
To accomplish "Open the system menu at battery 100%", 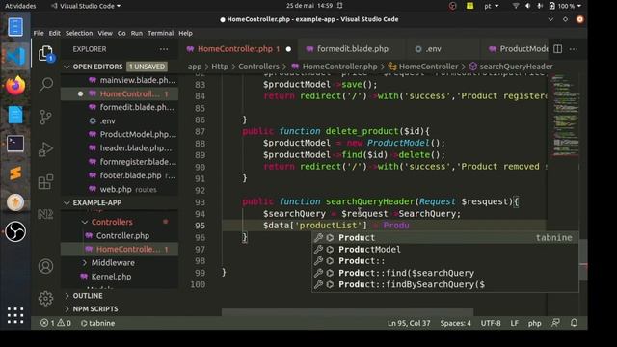I will 564,6.
